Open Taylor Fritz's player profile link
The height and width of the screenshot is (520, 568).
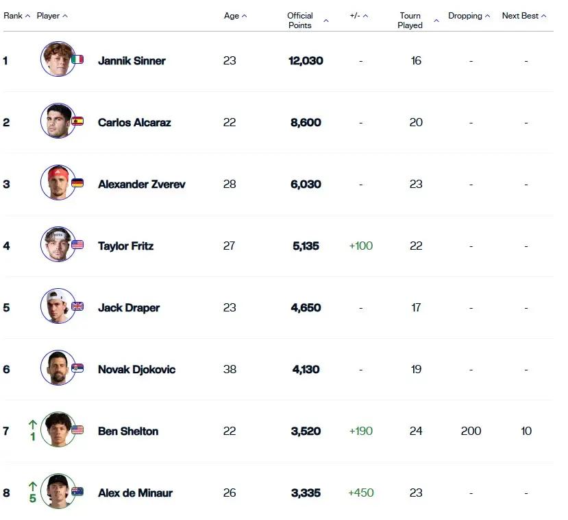[125, 246]
